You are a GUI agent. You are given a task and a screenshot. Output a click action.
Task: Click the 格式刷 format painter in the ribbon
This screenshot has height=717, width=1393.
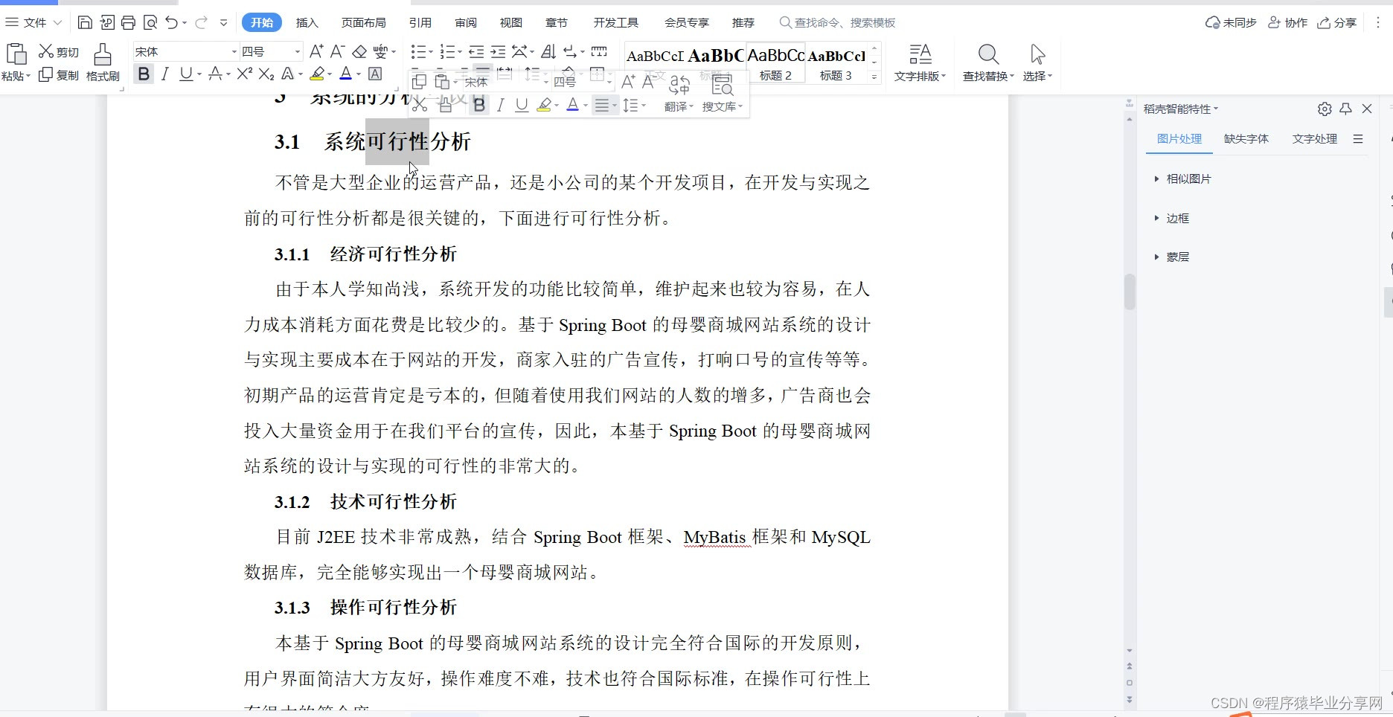point(103,62)
